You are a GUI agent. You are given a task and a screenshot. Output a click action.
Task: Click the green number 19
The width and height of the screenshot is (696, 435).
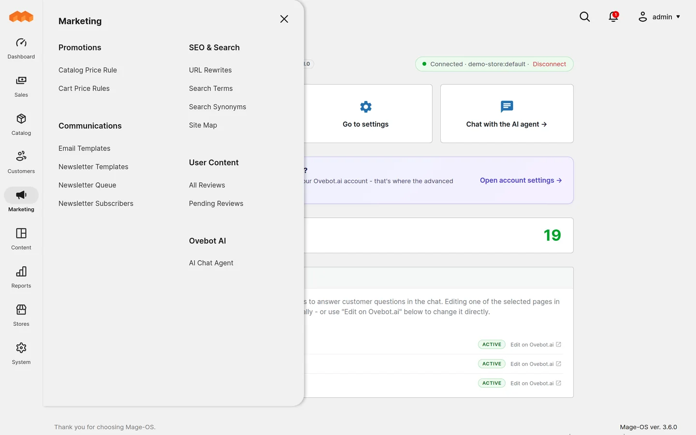(552, 235)
